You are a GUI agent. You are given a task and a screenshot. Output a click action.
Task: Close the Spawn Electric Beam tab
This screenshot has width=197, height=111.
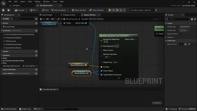99,15
